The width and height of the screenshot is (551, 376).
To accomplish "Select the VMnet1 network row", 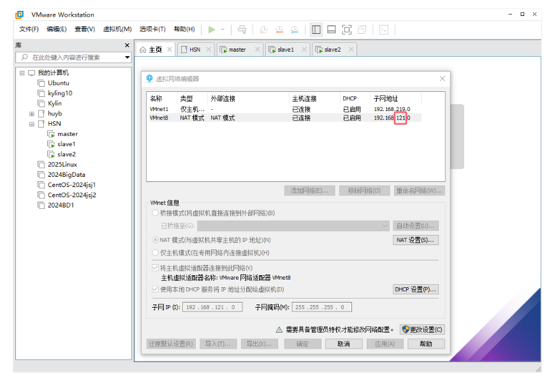I will (284, 109).
